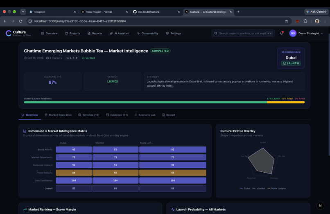The width and height of the screenshot is (330, 214).
Task: Open the Next.js dev tools badge
Action: point(320,206)
